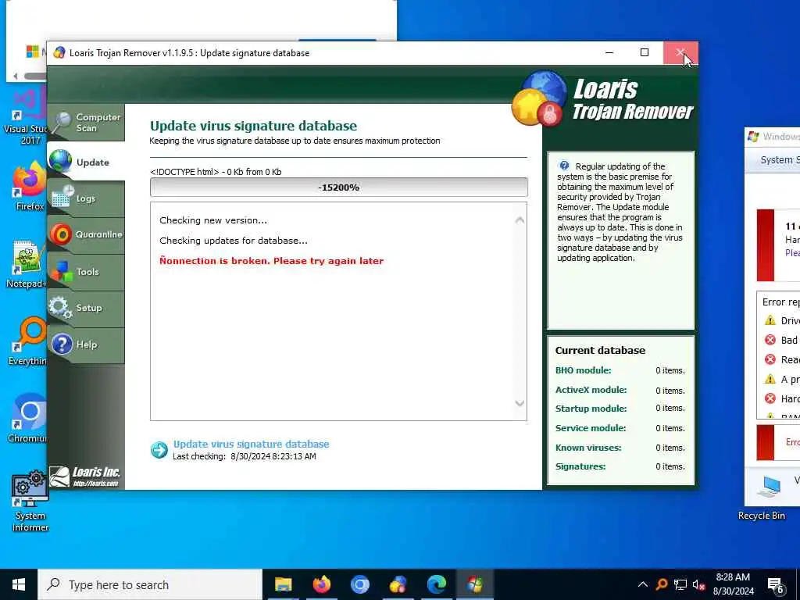Image resolution: width=800 pixels, height=600 pixels.
Task: Click the Recycle Bin desktop icon
Action: tap(761, 516)
